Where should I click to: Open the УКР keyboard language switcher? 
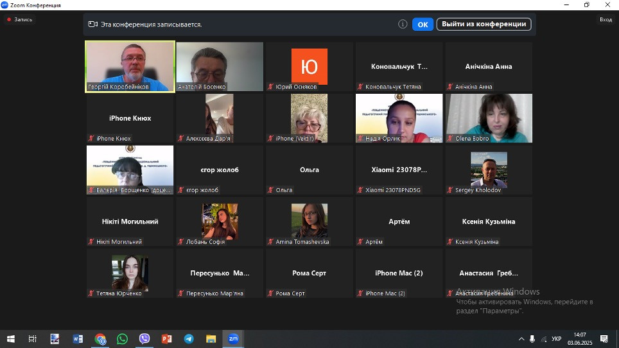coord(556,339)
